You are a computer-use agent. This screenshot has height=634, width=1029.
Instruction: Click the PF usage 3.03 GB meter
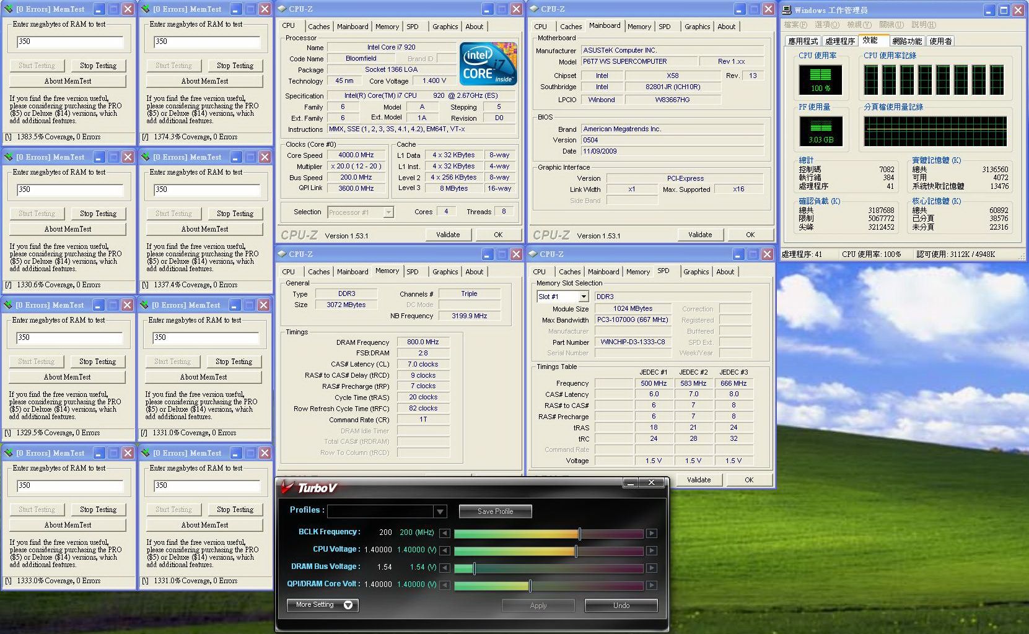(820, 132)
